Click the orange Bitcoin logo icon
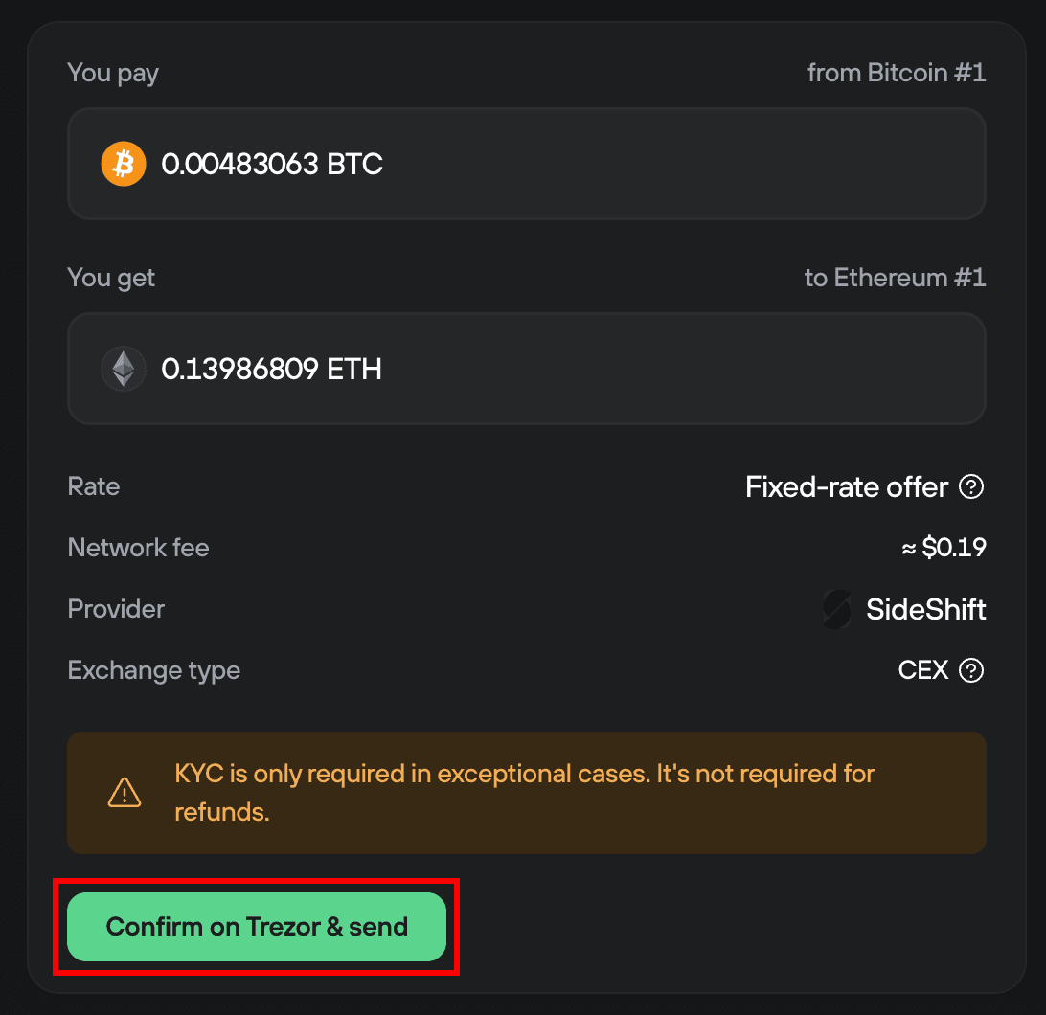 [124, 164]
